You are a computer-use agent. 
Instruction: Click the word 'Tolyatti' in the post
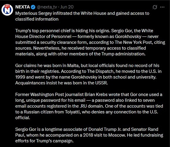click(72, 112)
